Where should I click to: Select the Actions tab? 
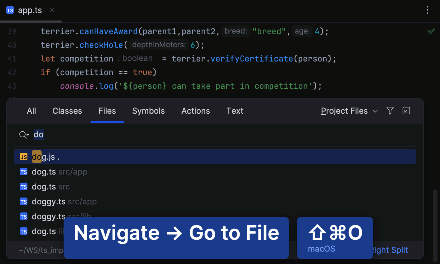point(195,111)
